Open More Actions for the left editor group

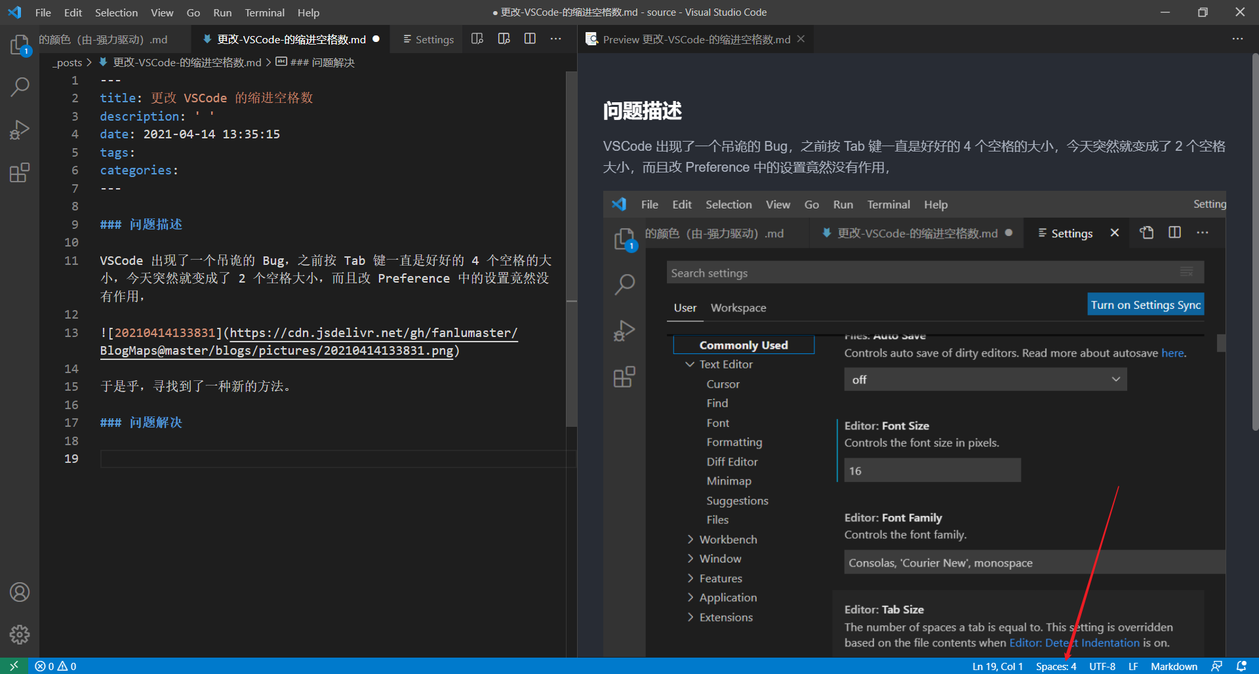pyautogui.click(x=556, y=39)
